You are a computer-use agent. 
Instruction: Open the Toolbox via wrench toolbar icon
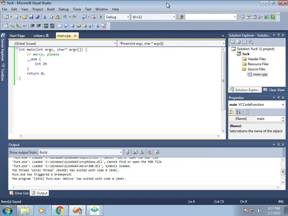click(260, 17)
